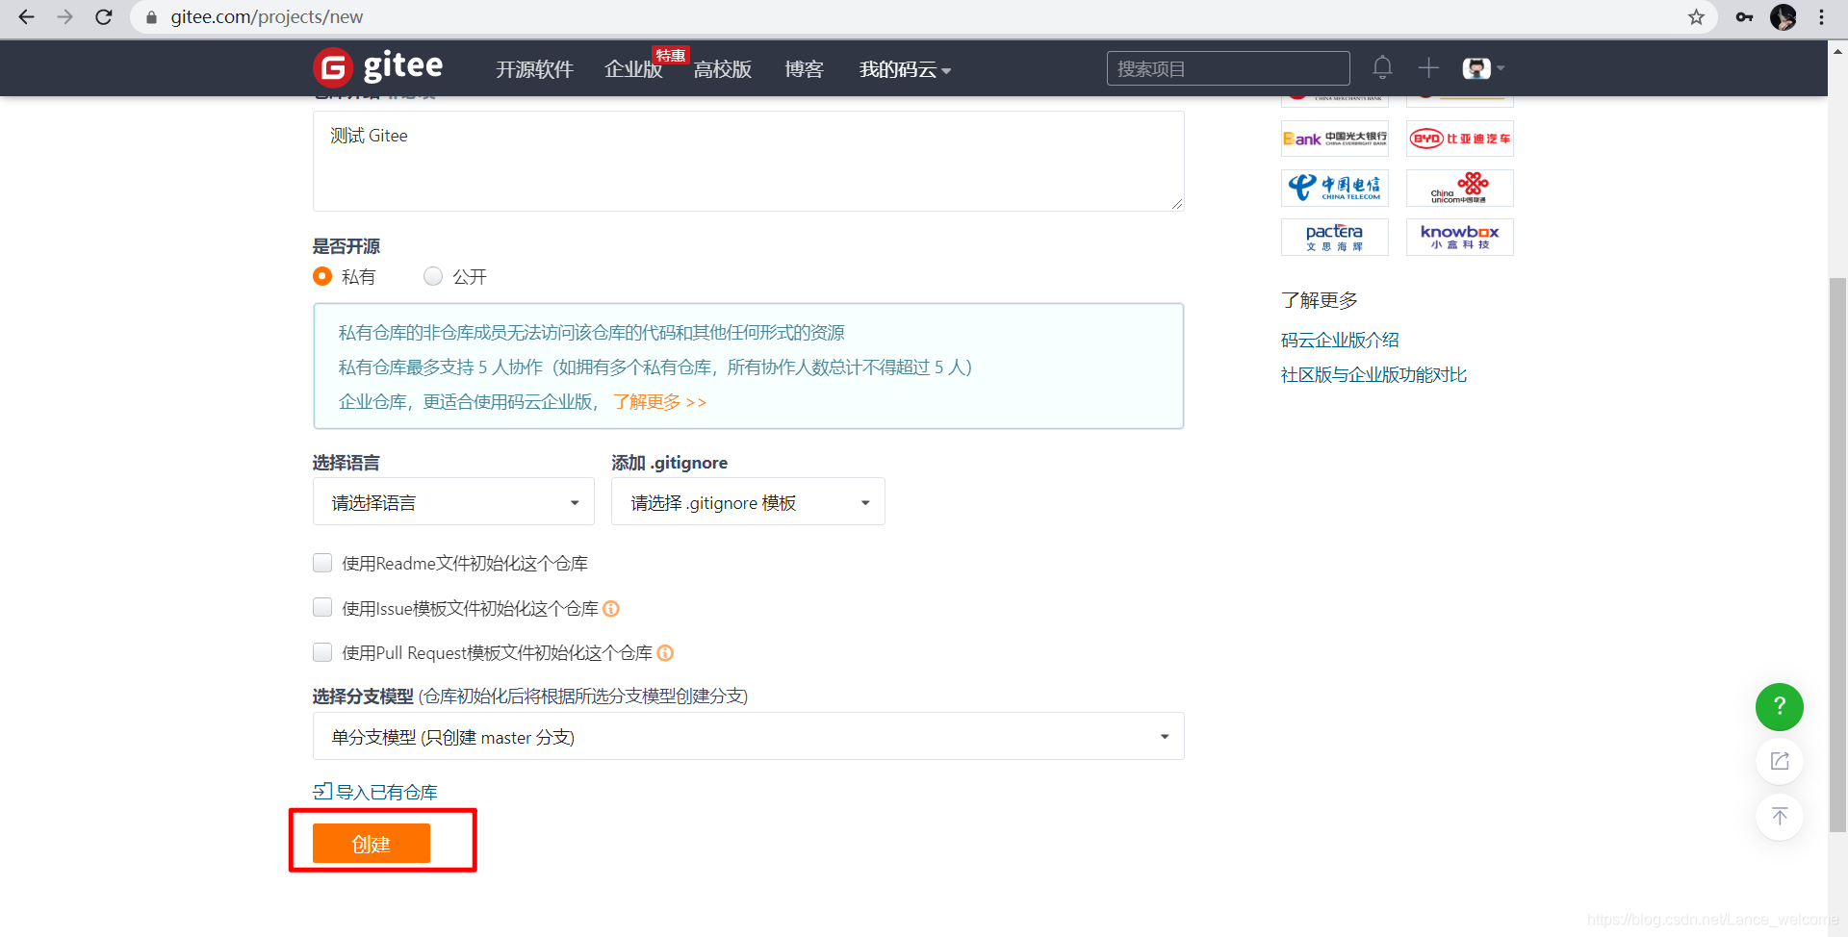Open the .gitignore 模板 dropdown

(747, 501)
